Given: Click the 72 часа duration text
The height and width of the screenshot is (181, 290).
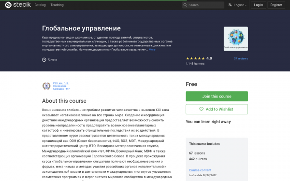Looking at the screenshot, I should click(52, 60).
